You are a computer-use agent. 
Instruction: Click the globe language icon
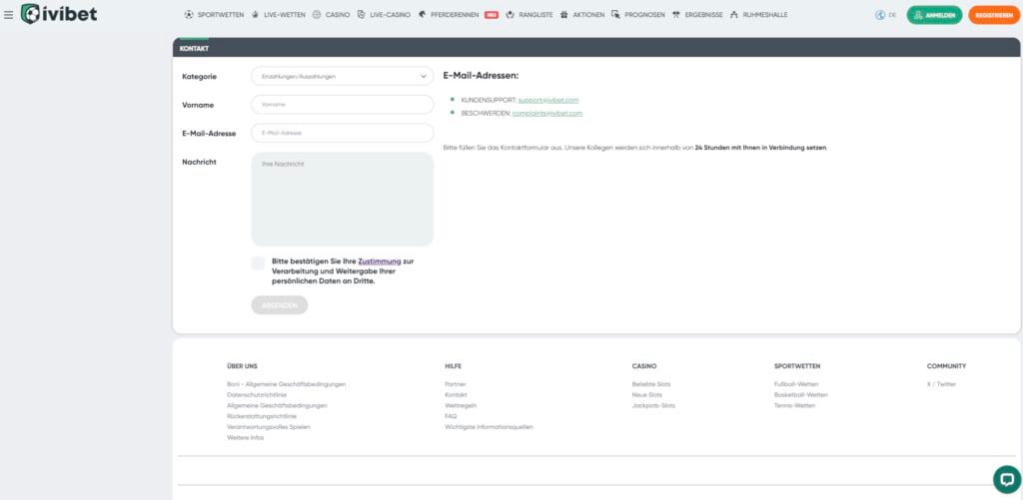880,15
